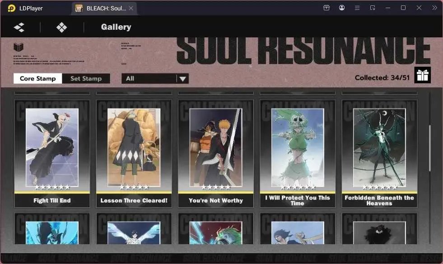Click the You're Not Worthy label

[216, 200]
